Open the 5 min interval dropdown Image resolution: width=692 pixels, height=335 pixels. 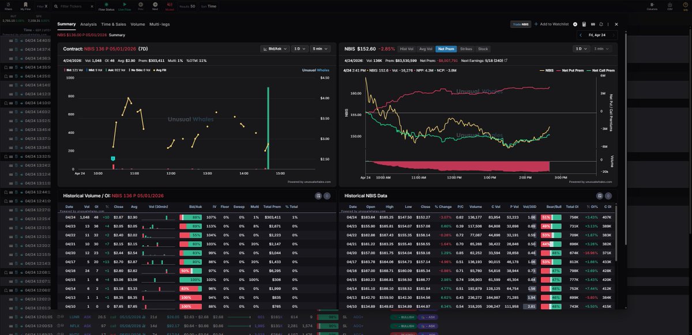coord(321,49)
